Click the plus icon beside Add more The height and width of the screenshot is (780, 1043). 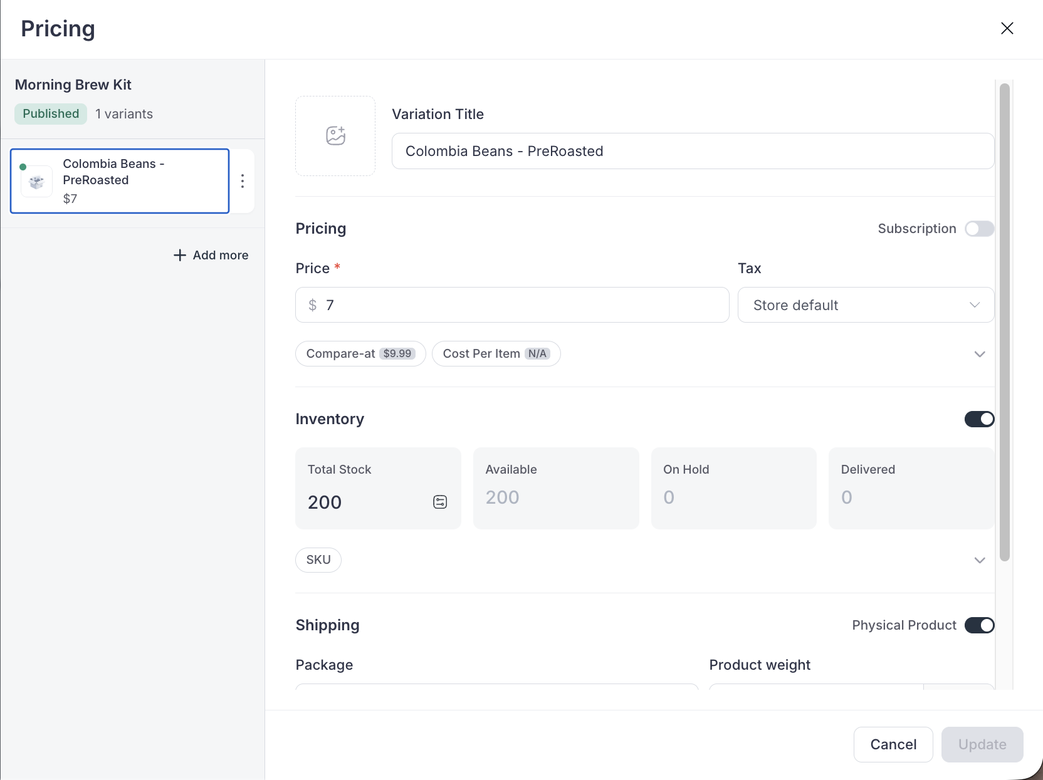[x=180, y=255]
